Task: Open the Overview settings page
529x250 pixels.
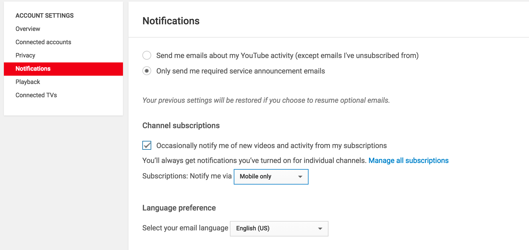Action: tap(28, 29)
